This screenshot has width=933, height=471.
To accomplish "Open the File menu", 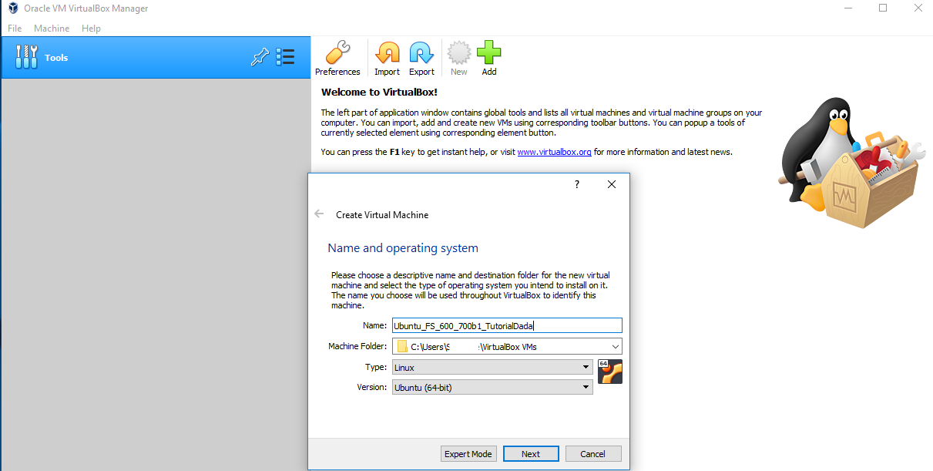I will (x=15, y=29).
